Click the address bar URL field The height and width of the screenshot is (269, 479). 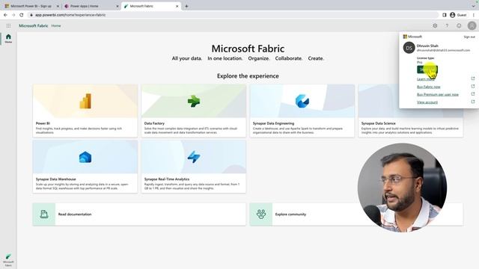[x=234, y=15]
